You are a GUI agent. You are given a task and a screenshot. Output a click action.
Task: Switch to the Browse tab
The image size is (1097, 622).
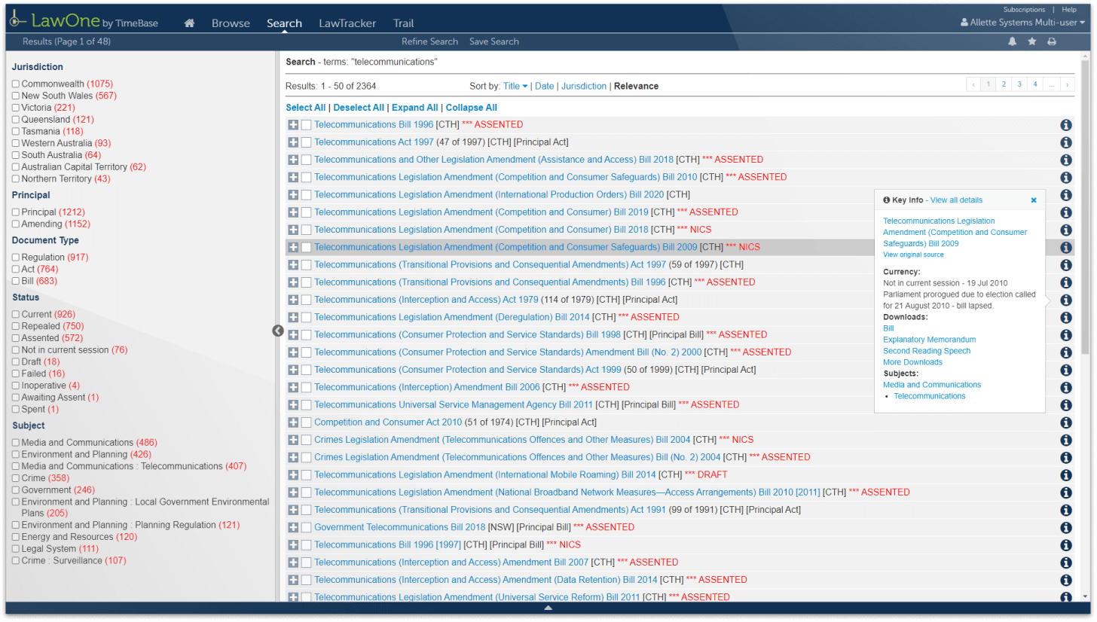coord(231,23)
